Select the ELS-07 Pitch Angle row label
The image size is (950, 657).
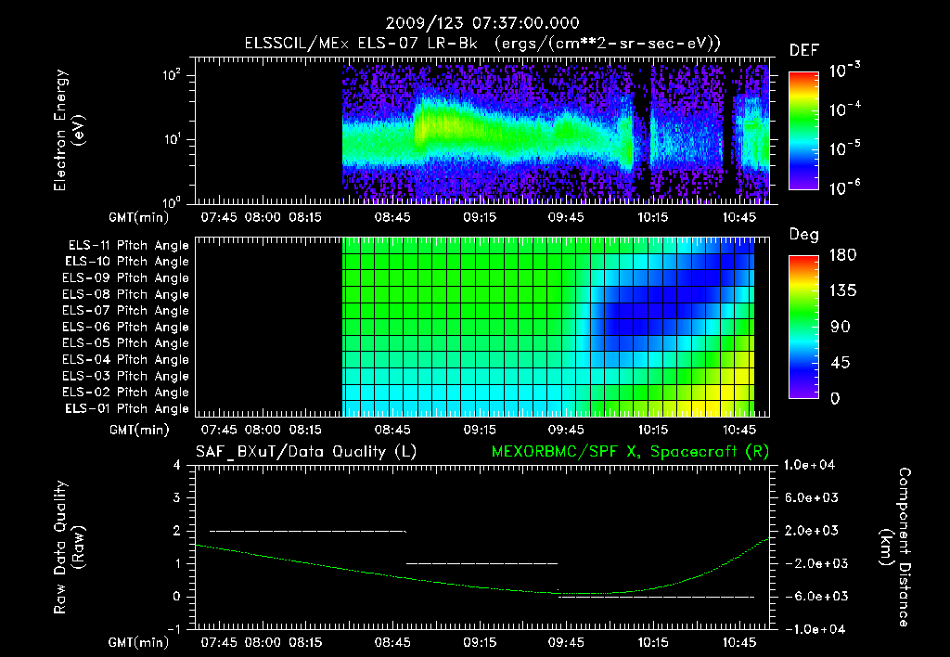coord(125,310)
